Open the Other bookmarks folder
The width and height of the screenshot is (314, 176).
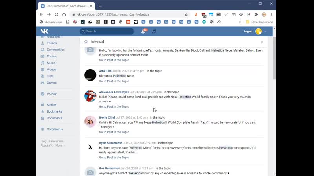pos(259,22)
